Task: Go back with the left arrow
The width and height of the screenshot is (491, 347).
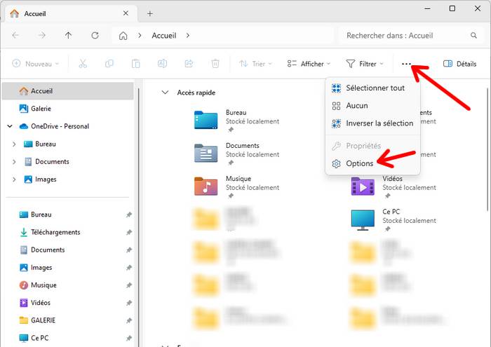Action: pyautogui.click(x=15, y=35)
